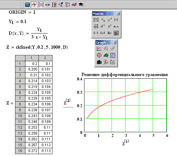The width and height of the screenshot is (177, 156).
Task: Insert a matrix using Matrix palette icon
Action: (x=96, y=20)
